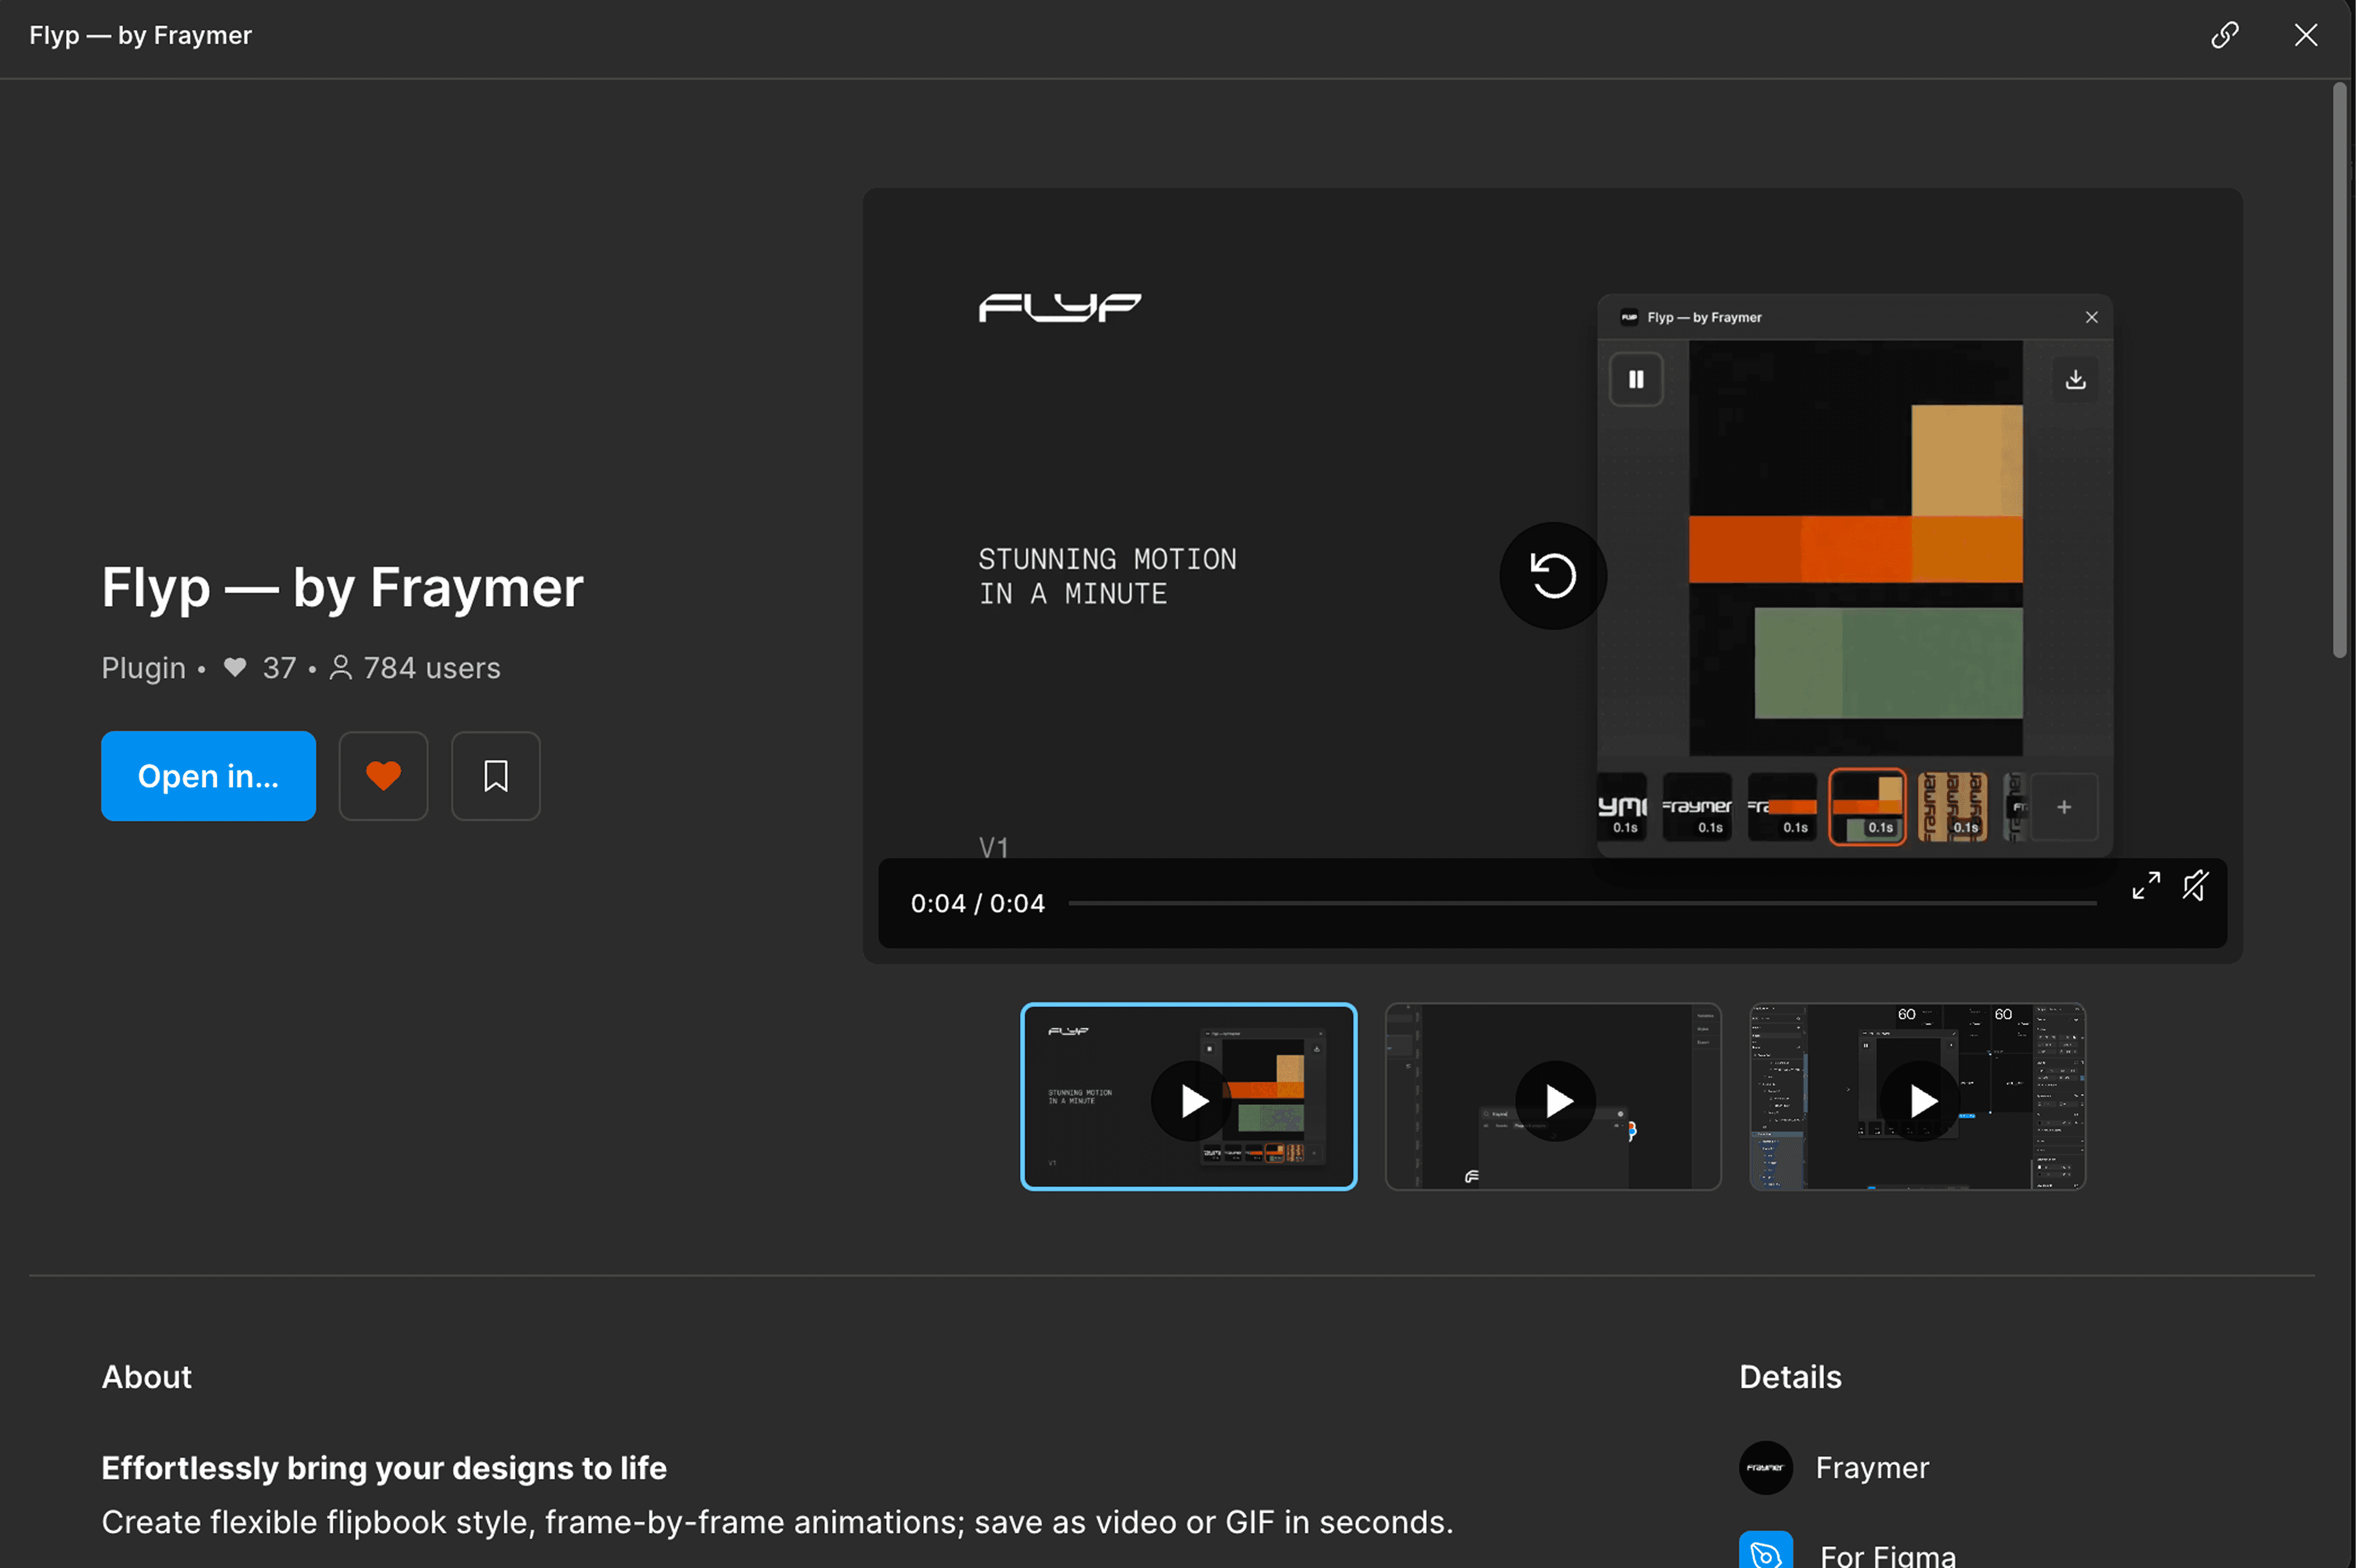This screenshot has width=2356, height=1568.
Task: Click the Plugin type label under the title
Action: click(143, 667)
